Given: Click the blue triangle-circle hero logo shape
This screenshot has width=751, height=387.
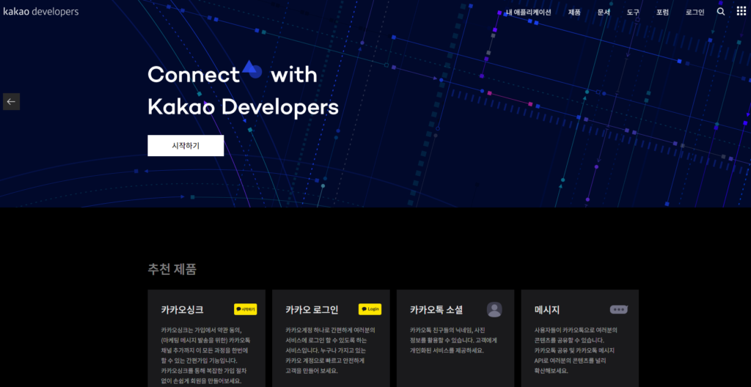Looking at the screenshot, I should (x=252, y=70).
